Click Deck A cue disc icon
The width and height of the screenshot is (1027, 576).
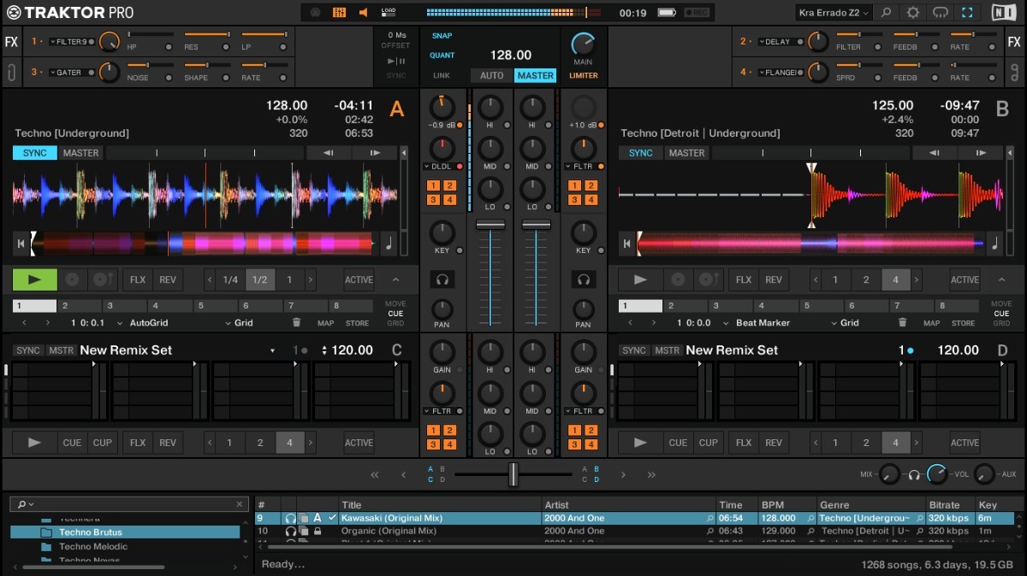pos(73,279)
